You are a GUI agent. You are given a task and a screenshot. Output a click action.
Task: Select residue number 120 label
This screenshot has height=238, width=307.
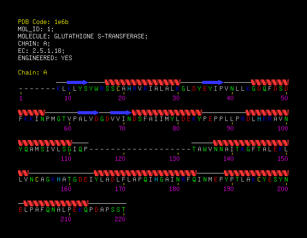(120, 159)
